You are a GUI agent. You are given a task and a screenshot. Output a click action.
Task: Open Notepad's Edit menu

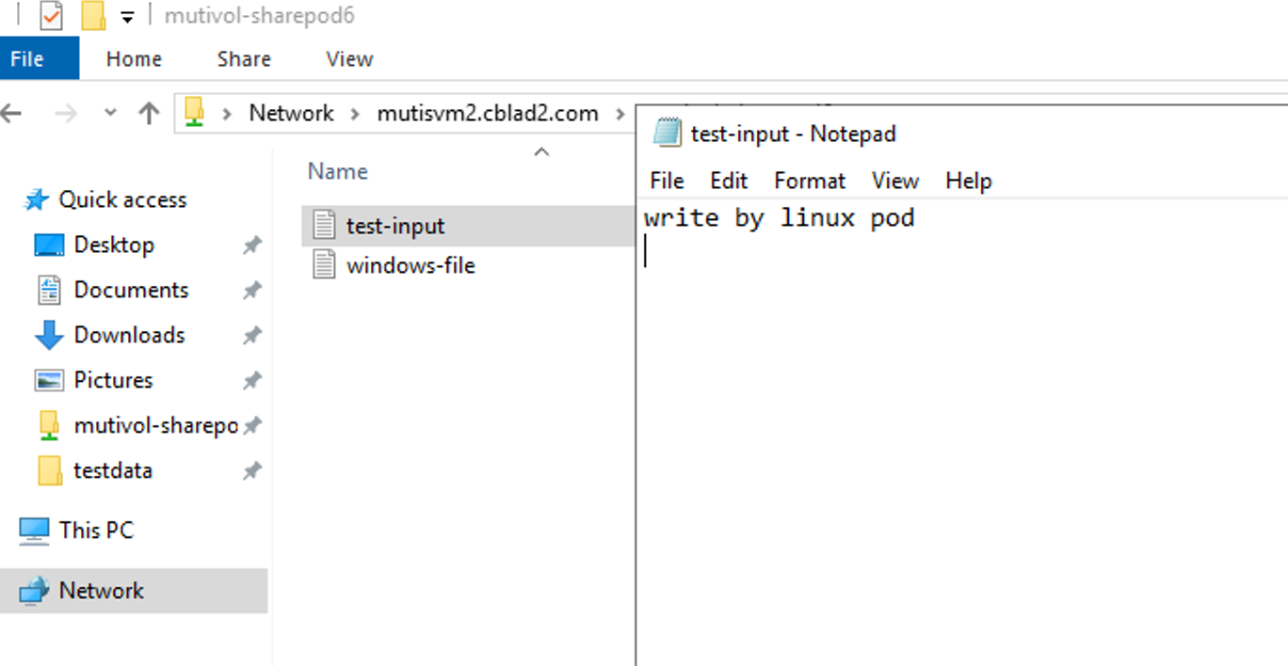[x=729, y=181]
